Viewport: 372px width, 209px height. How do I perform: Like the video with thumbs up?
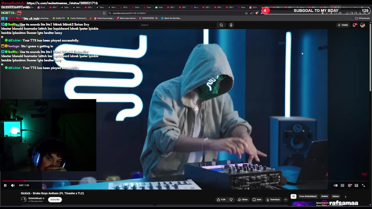click(x=221, y=200)
